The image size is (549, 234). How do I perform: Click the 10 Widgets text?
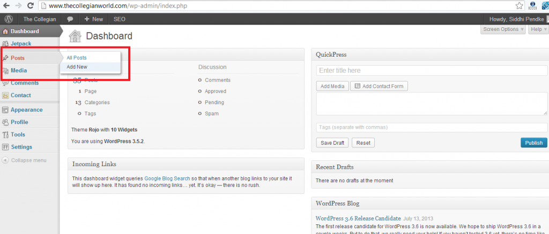124,130
